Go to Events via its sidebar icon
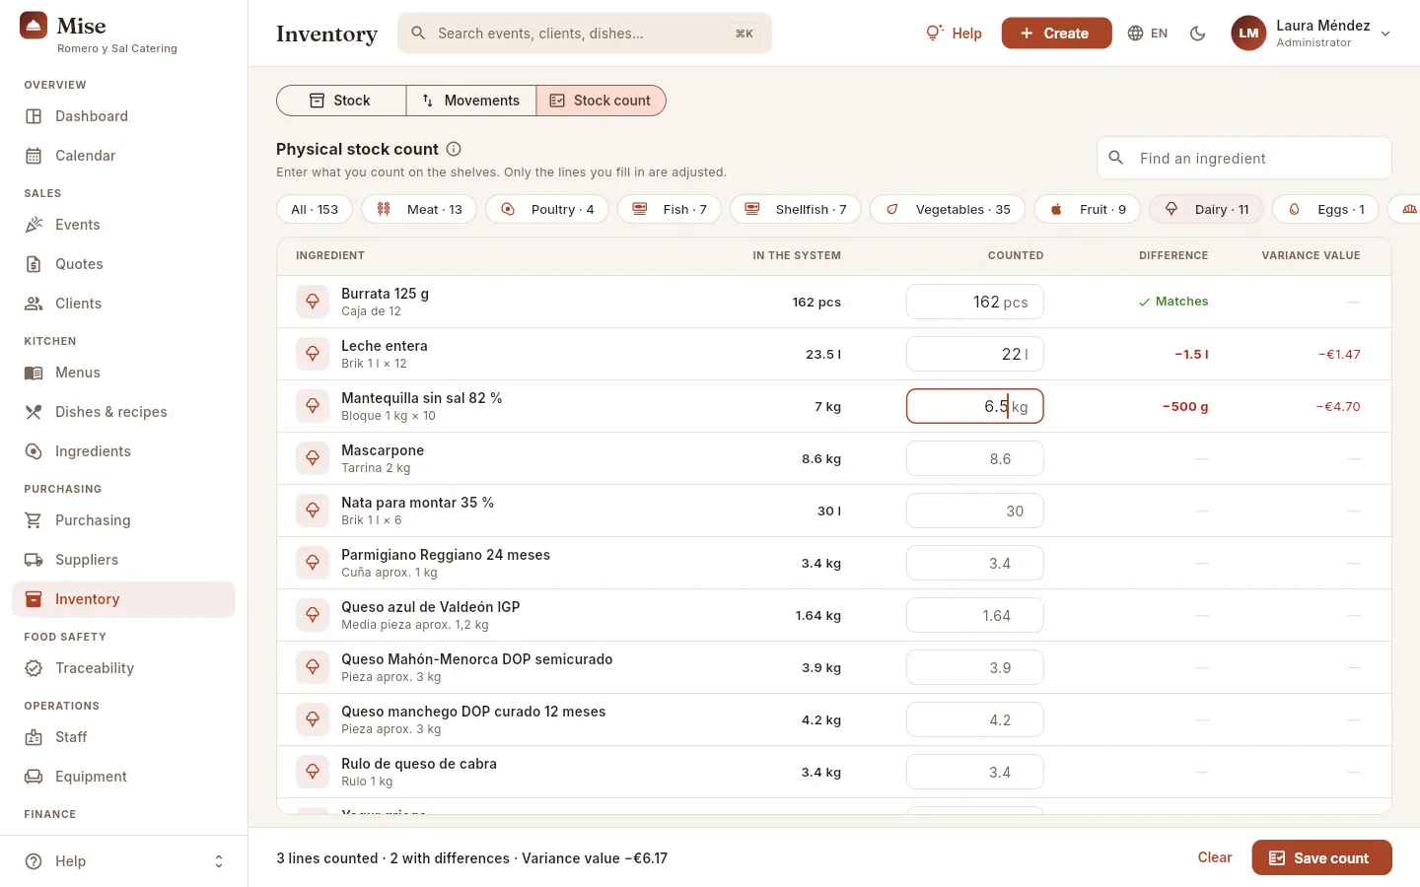1420x887 pixels. [34, 225]
